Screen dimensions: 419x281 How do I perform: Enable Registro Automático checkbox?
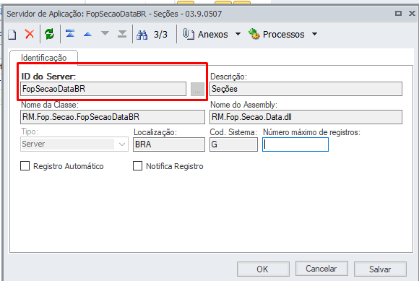[x=25, y=166]
